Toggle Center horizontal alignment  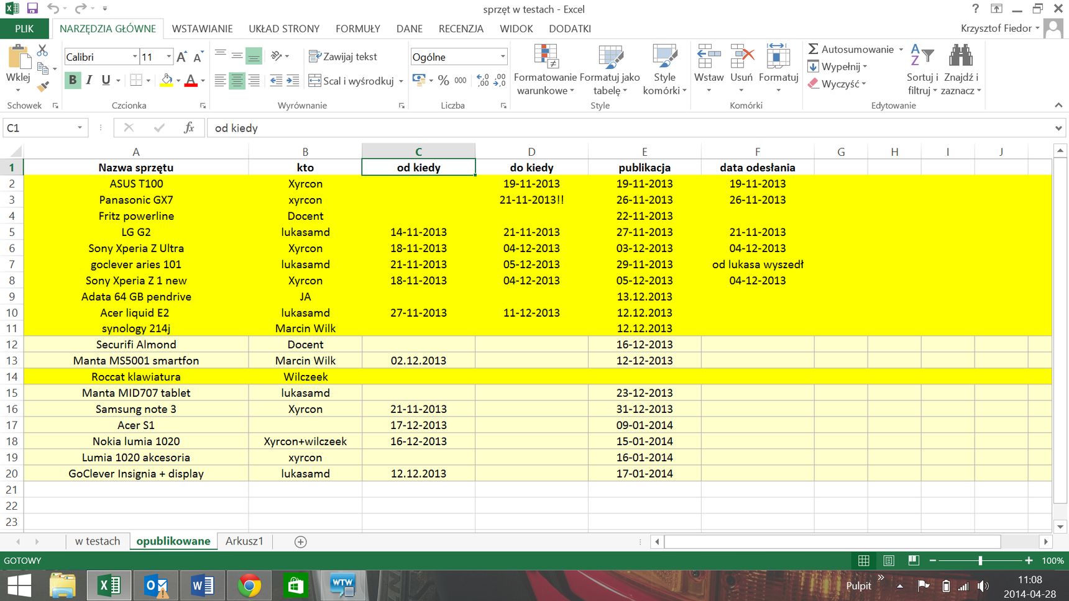pos(237,80)
